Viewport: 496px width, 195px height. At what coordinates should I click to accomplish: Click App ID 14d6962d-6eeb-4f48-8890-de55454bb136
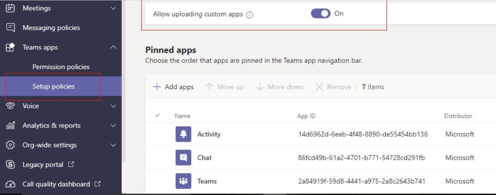[x=363, y=135]
